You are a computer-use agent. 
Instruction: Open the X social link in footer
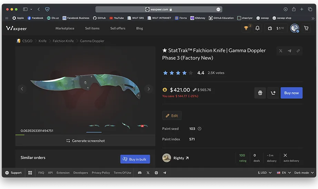coord(148,173)
